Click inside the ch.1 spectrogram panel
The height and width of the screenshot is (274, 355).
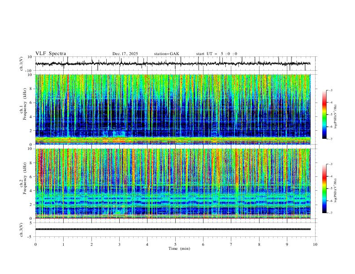click(x=173, y=109)
